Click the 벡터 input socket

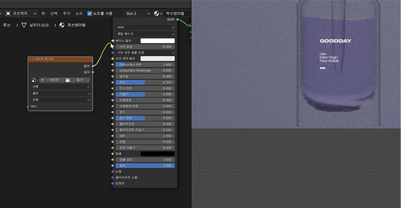[28, 107]
